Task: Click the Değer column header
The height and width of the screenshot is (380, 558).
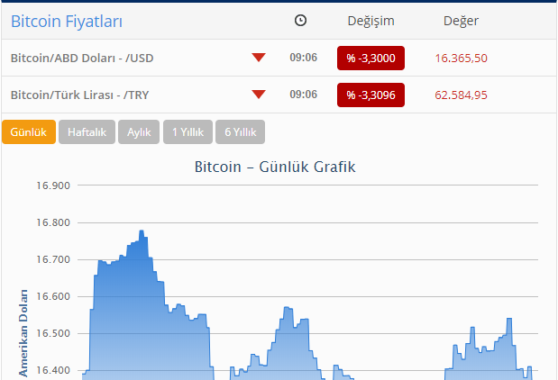Action: [461, 21]
